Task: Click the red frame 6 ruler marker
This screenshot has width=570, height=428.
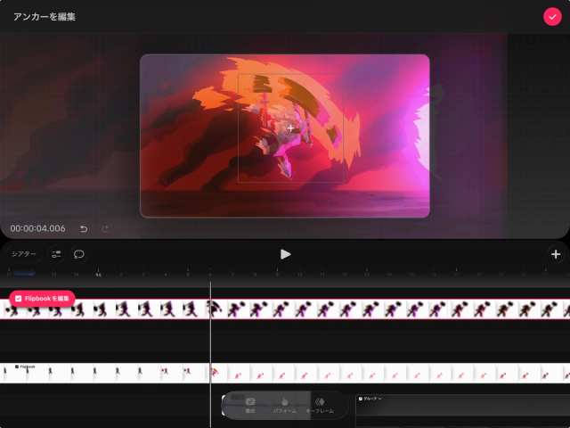Action: tap(210, 272)
